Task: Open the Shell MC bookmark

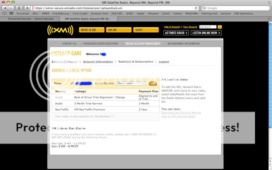Action: 117,13
